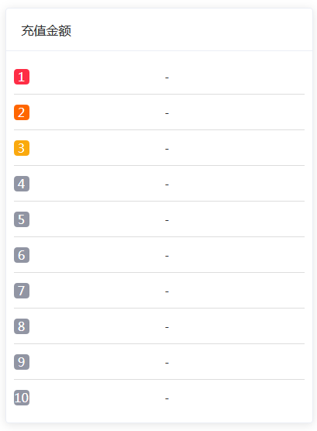Image resolution: width=317 pixels, height=431 pixels.
Task: Select the dash value in rank 5 row
Action: 167,220
